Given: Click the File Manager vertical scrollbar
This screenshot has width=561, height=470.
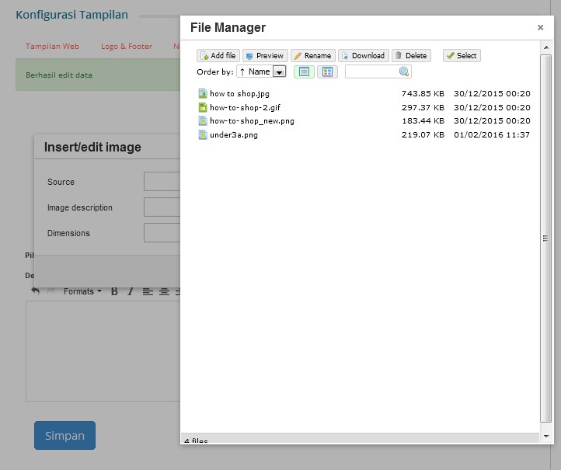Looking at the screenshot, I should click(x=546, y=238).
